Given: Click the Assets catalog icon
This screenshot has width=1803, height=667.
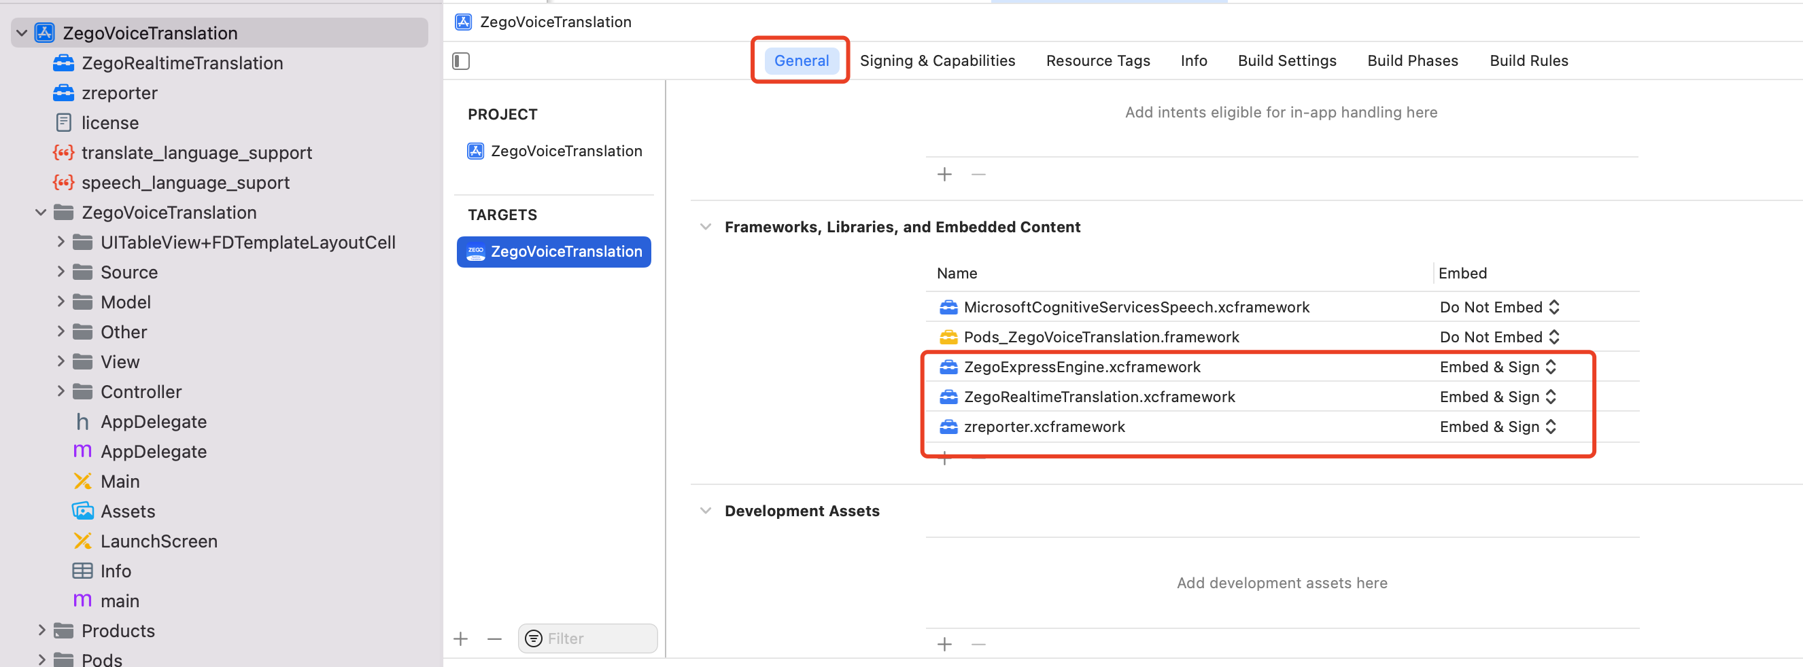Looking at the screenshot, I should 82,511.
